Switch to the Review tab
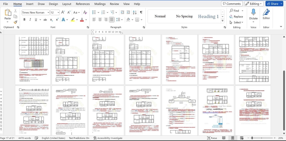Viewport: 286px width, 141px height. tap(114, 4)
